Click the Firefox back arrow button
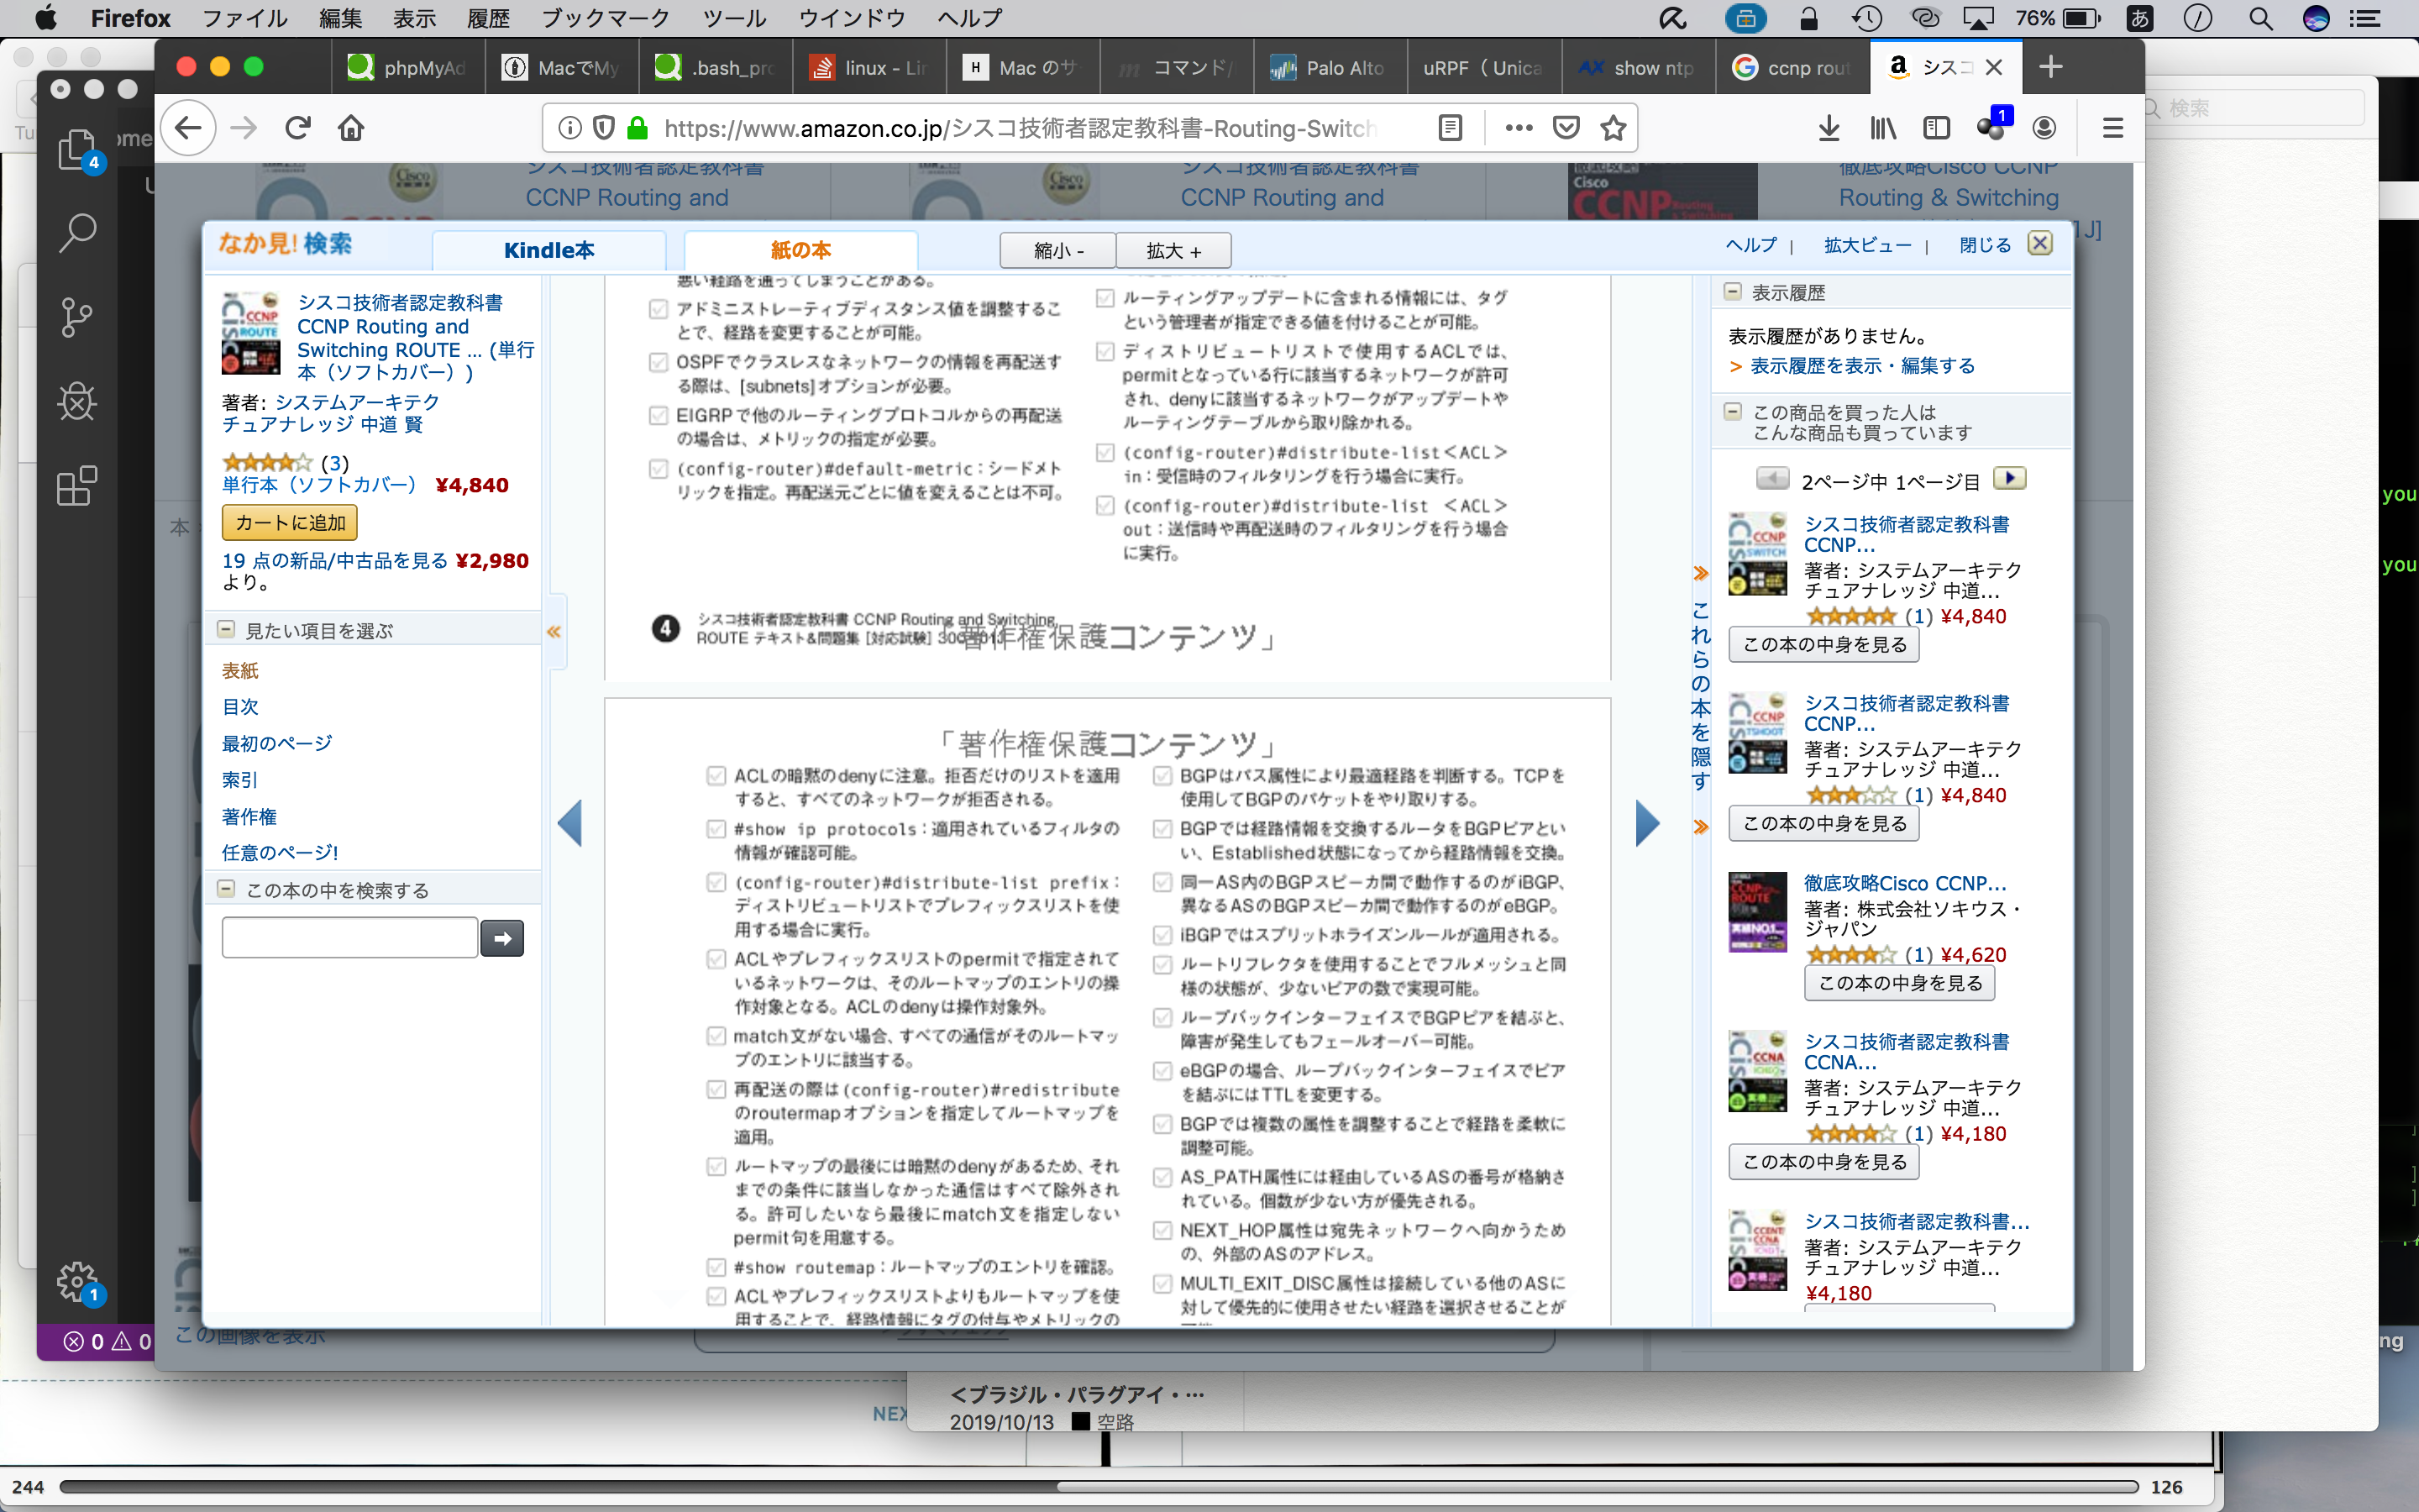2419x1512 pixels. click(188, 128)
